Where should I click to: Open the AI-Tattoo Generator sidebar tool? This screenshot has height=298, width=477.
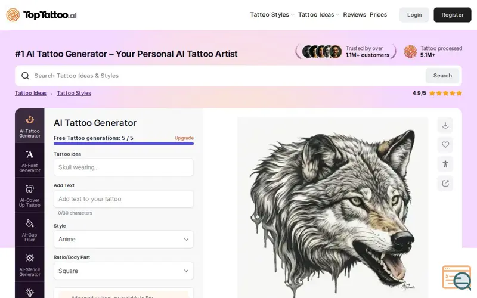(x=29, y=126)
